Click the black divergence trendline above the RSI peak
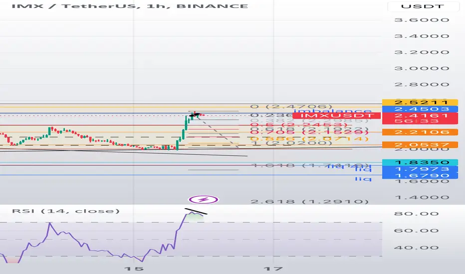This screenshot has height=274, width=465. (x=196, y=211)
